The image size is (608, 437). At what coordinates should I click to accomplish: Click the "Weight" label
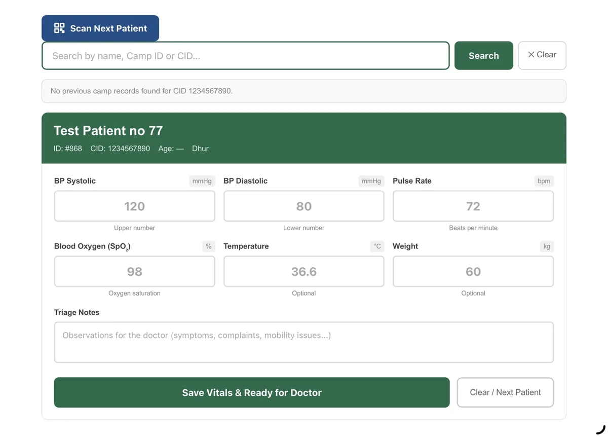(405, 246)
